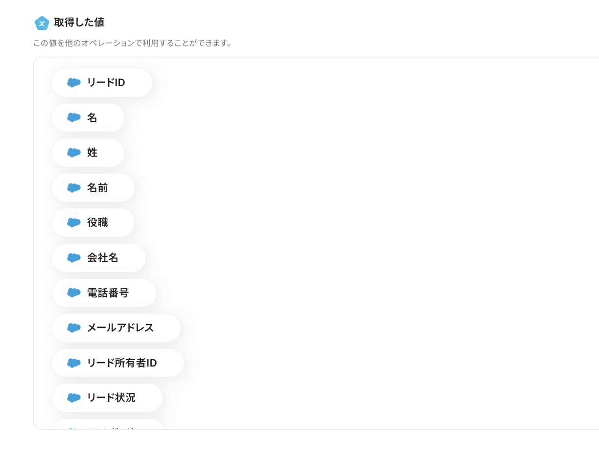
Task: Select the 電話番号 value label
Action: (108, 293)
